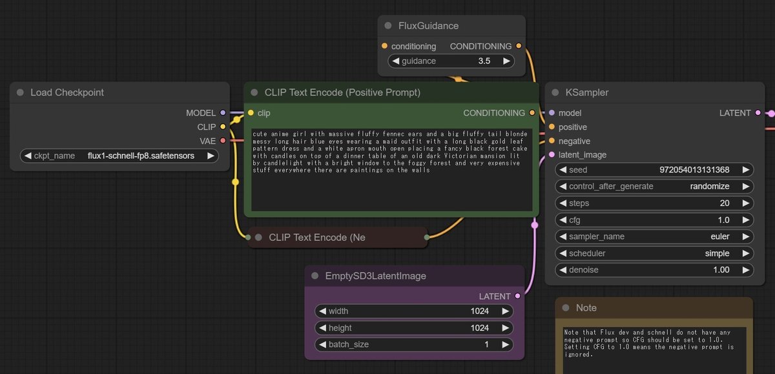Switch control_after_generate to next option arrow
Screen dimensions: 775x374
coord(745,186)
